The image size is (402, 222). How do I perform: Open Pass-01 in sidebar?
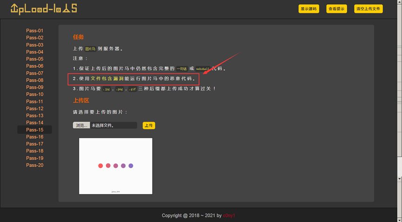tap(34, 31)
